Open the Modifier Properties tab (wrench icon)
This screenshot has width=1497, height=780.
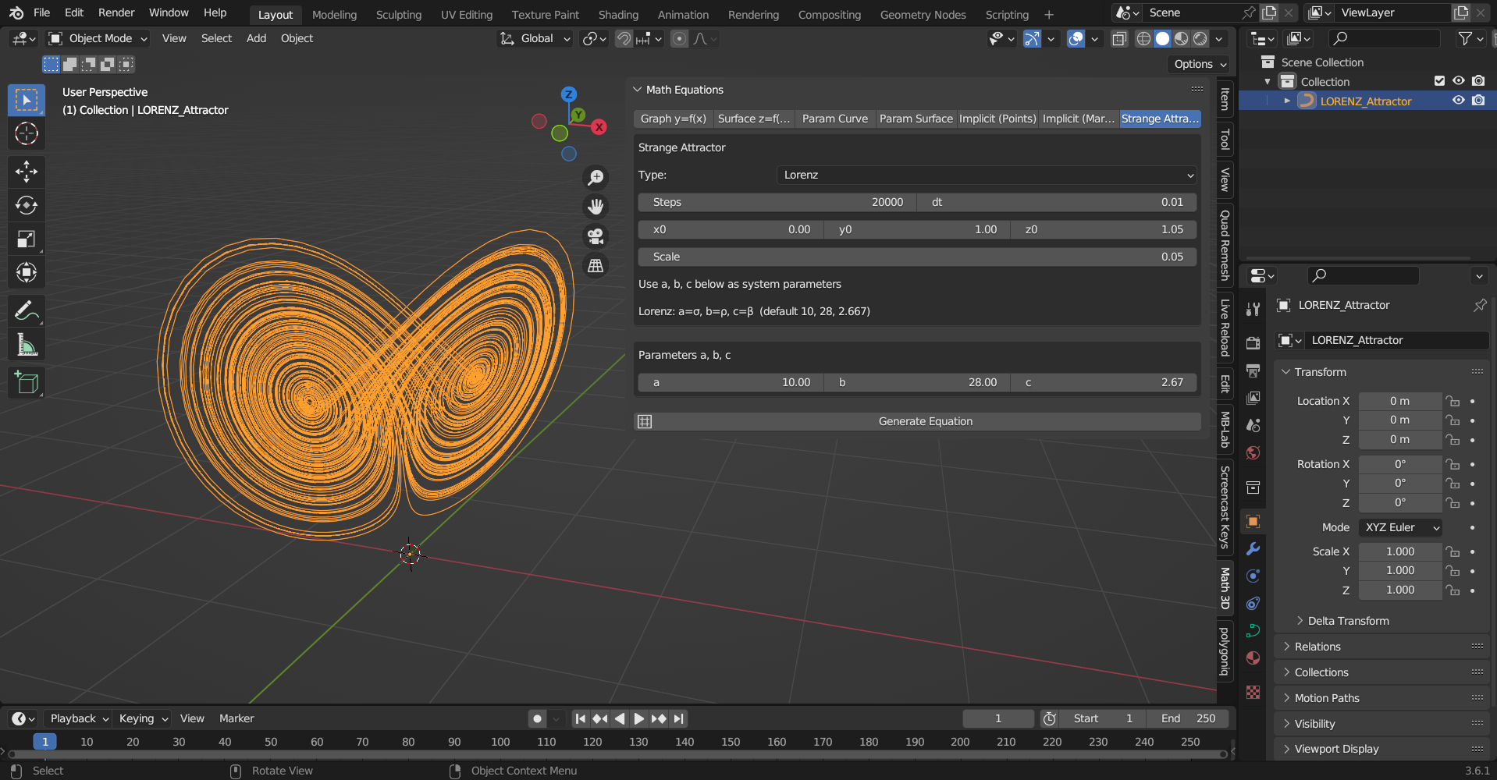pos(1253,549)
